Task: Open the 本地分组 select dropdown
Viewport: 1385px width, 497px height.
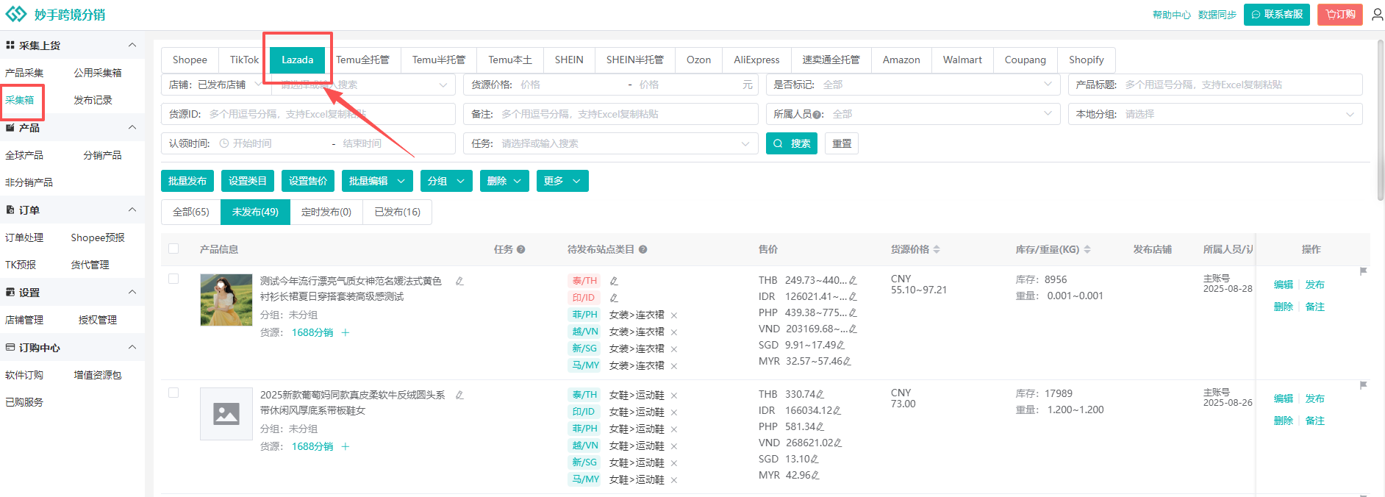Action: pos(1214,114)
